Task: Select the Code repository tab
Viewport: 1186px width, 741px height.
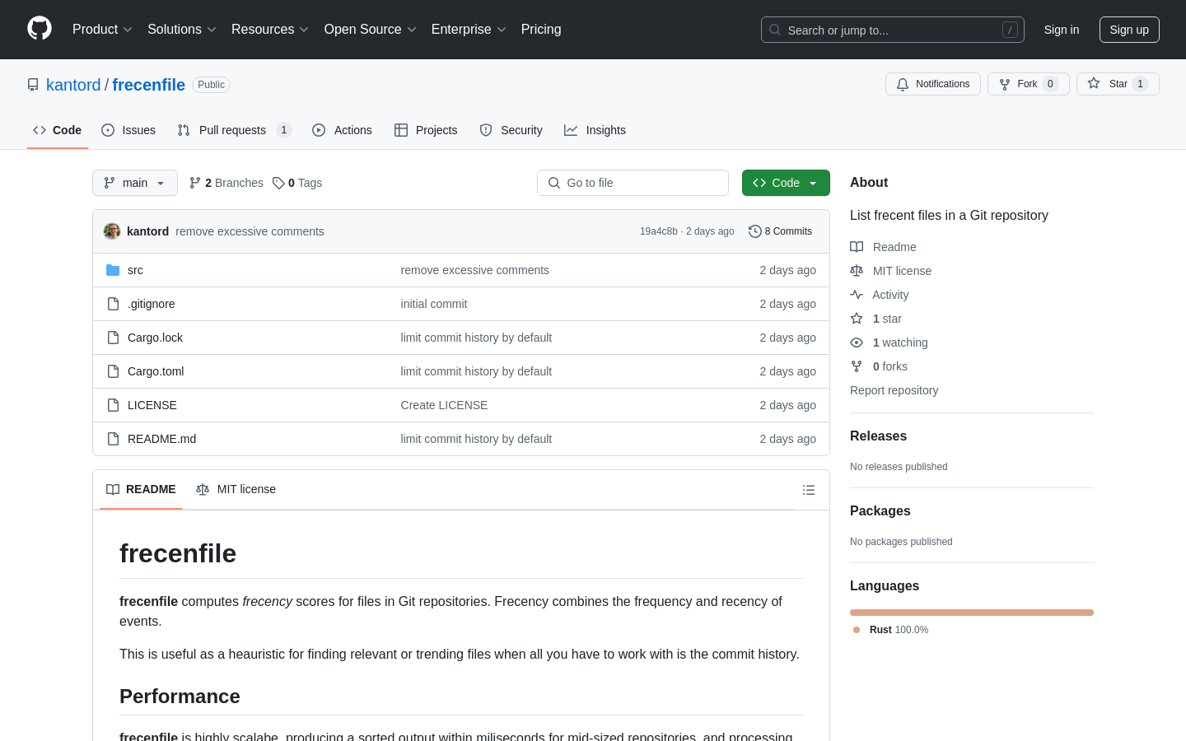Action: point(58,130)
